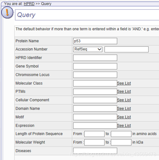Click the Diseases input field
The width and height of the screenshot is (159, 160).
click(x=95, y=151)
